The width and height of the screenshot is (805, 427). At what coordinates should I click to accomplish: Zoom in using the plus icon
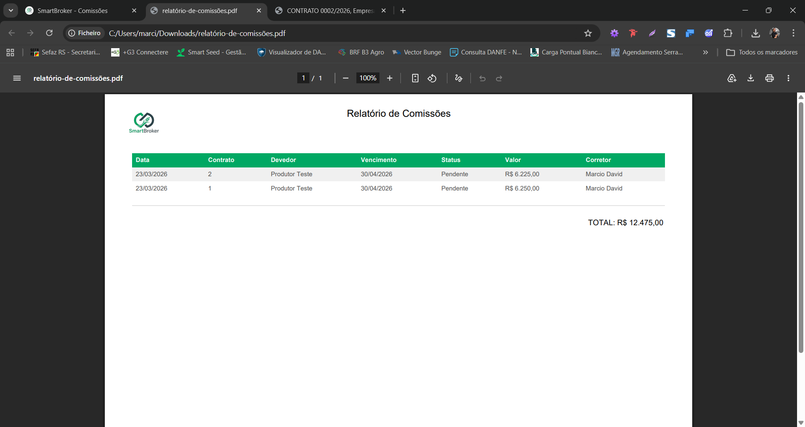[390, 78]
